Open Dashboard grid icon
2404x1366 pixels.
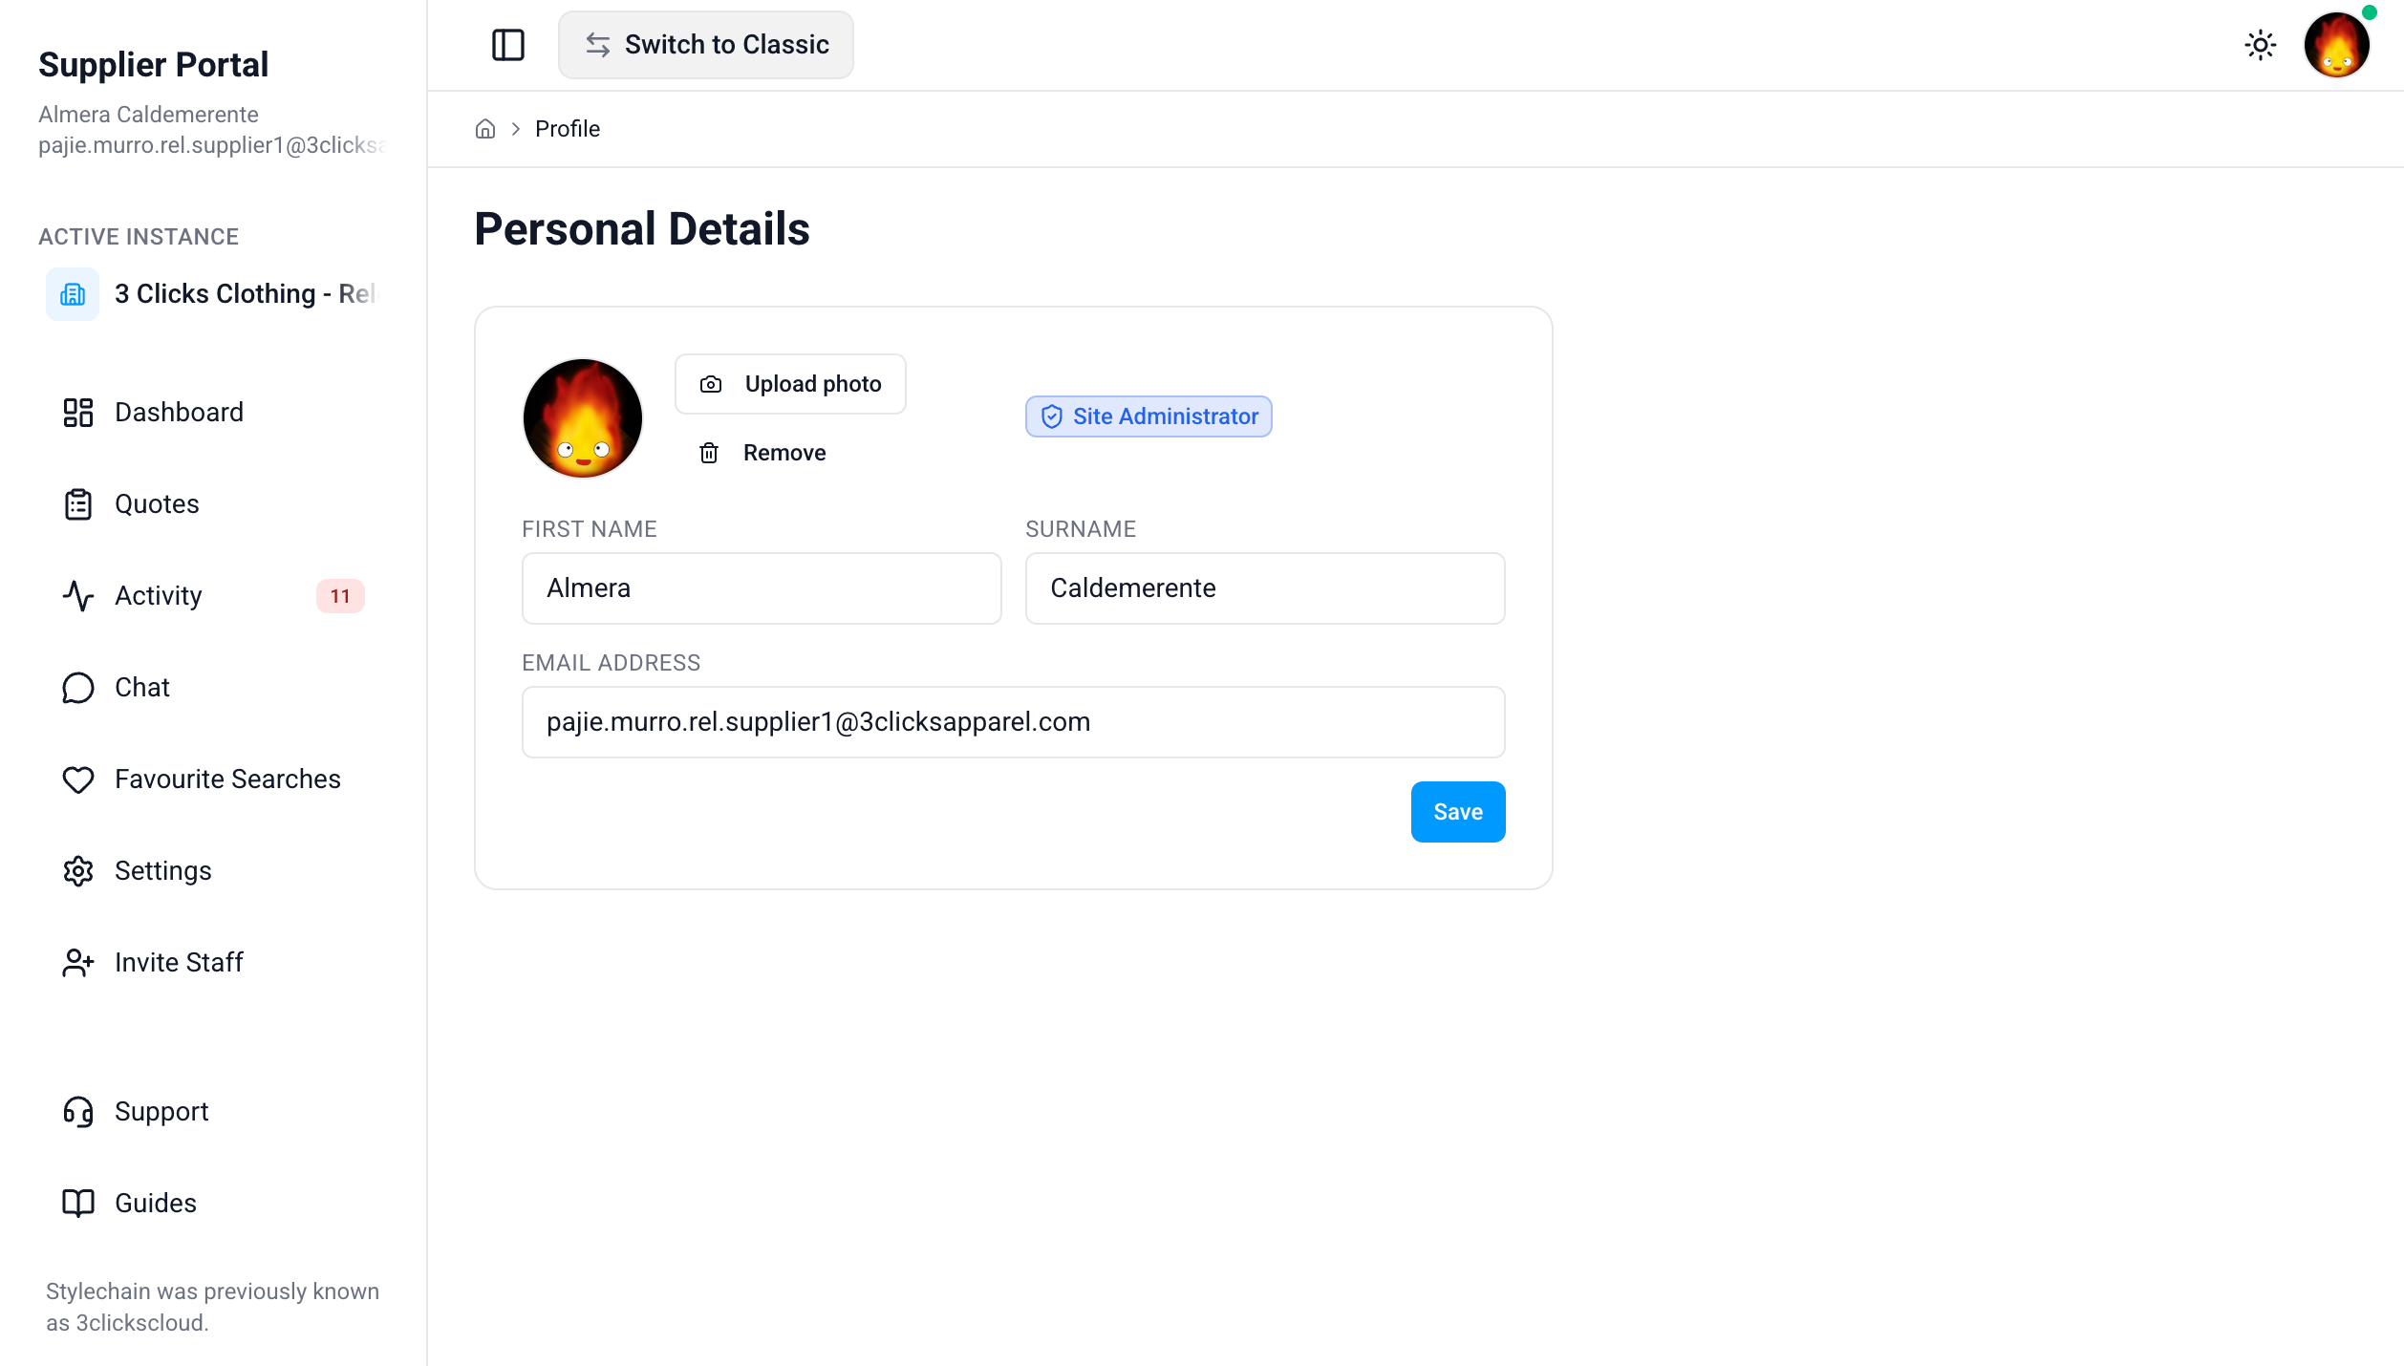78,413
